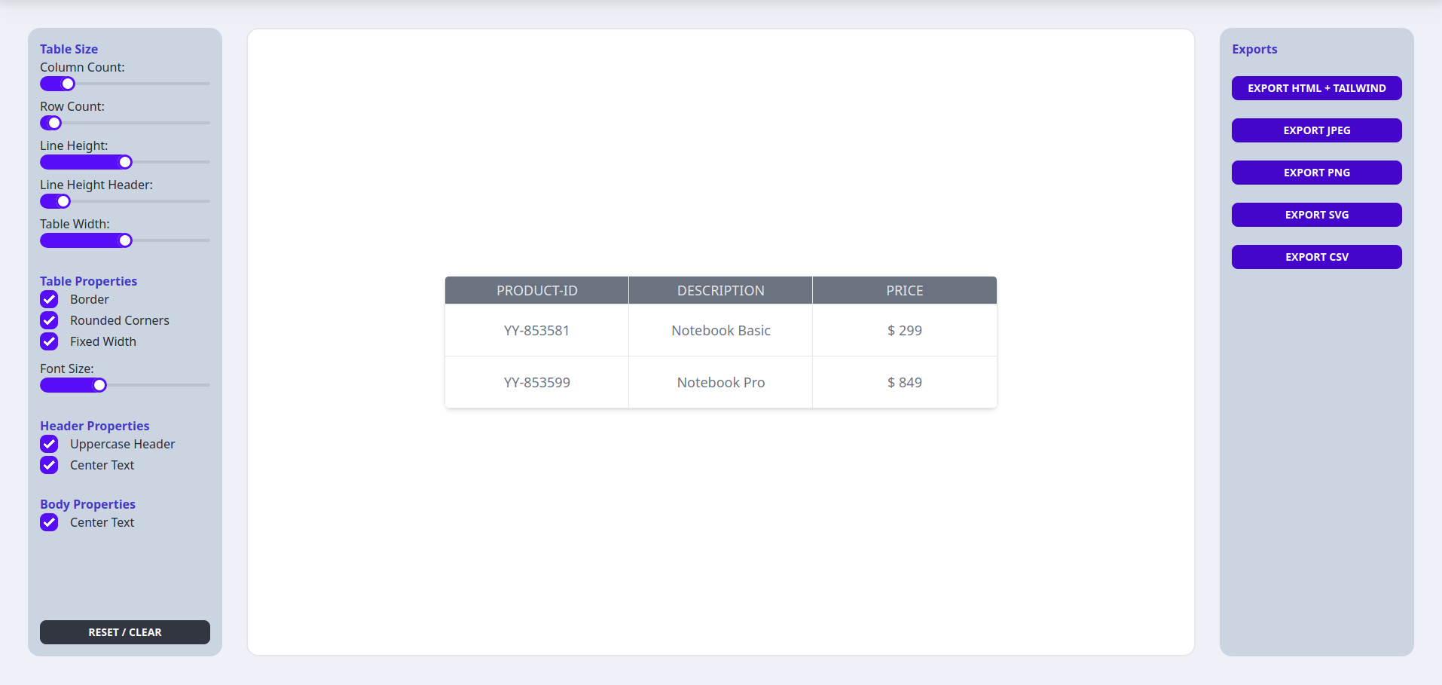Image resolution: width=1442 pixels, height=685 pixels.
Task: Click the Line Height Header slider knob
Action: click(63, 201)
